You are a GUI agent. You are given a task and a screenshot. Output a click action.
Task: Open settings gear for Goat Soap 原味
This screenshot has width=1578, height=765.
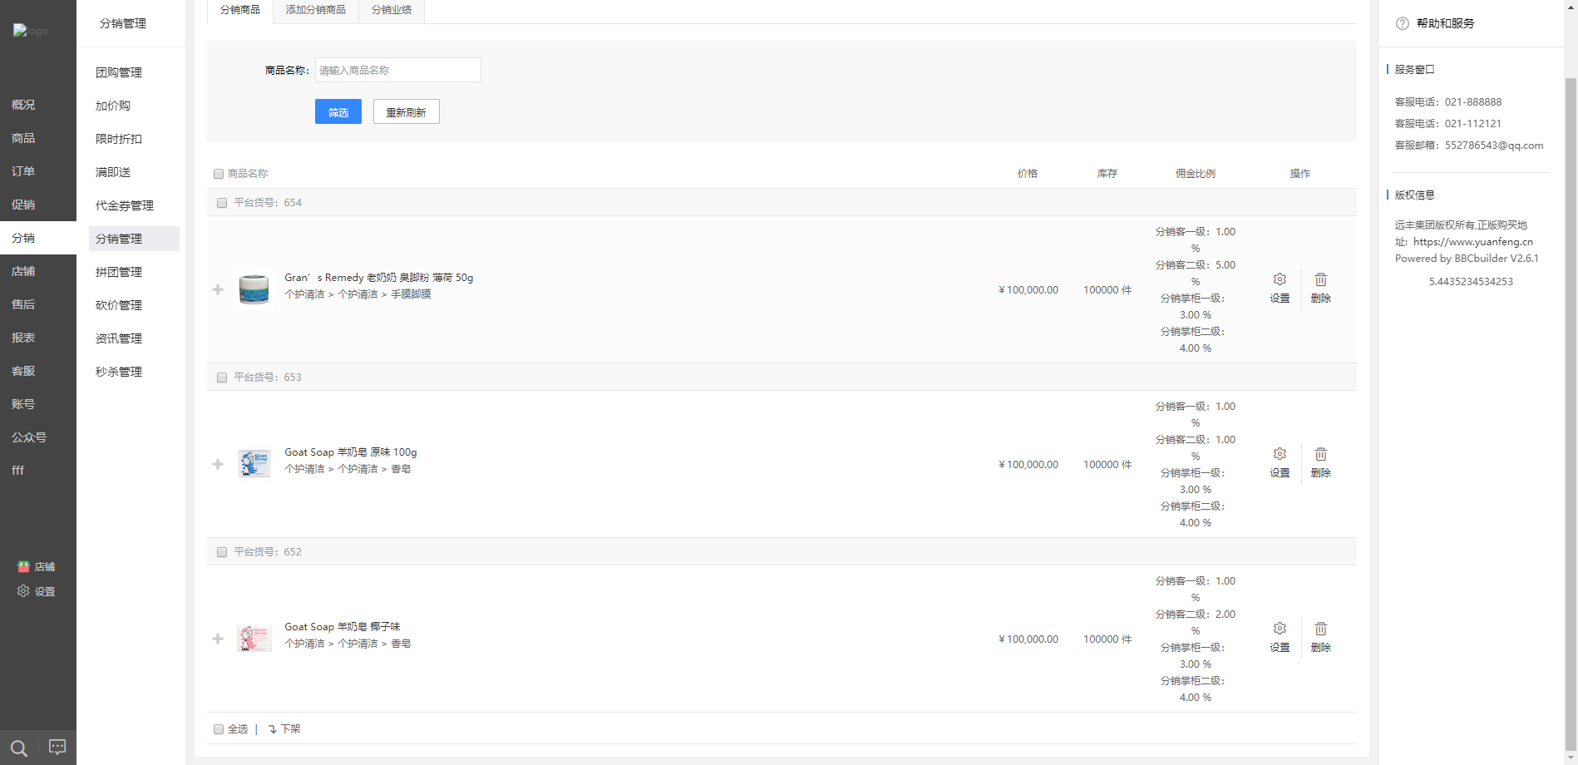tap(1280, 454)
